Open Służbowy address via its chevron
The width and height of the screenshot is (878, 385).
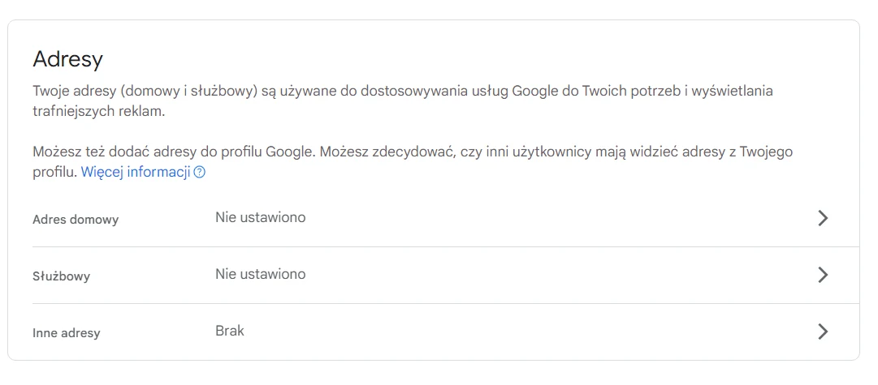823,275
